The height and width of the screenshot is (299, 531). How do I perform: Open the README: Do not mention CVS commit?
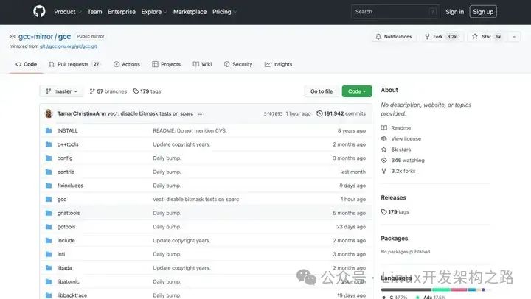coord(190,130)
